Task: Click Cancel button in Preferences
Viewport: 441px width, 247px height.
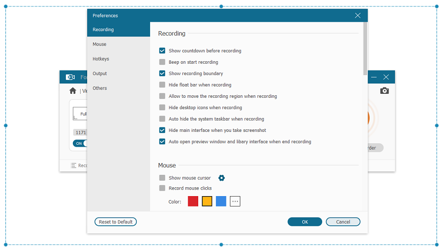Action: 343,222
